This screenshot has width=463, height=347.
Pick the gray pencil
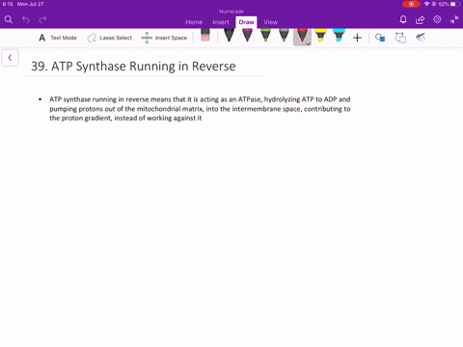click(284, 36)
